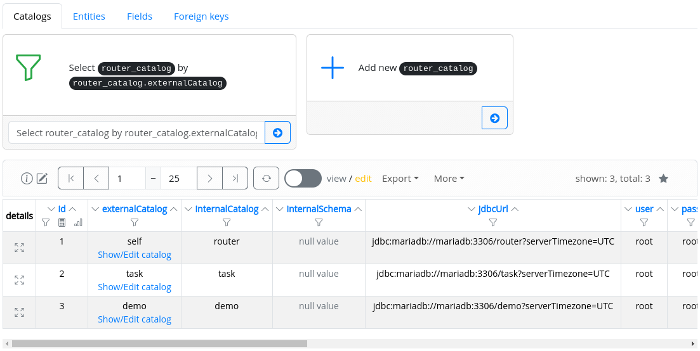This screenshot has width=700, height=351.
Task: Sort the jdbcUrl column ascending
Action: [x=515, y=209]
